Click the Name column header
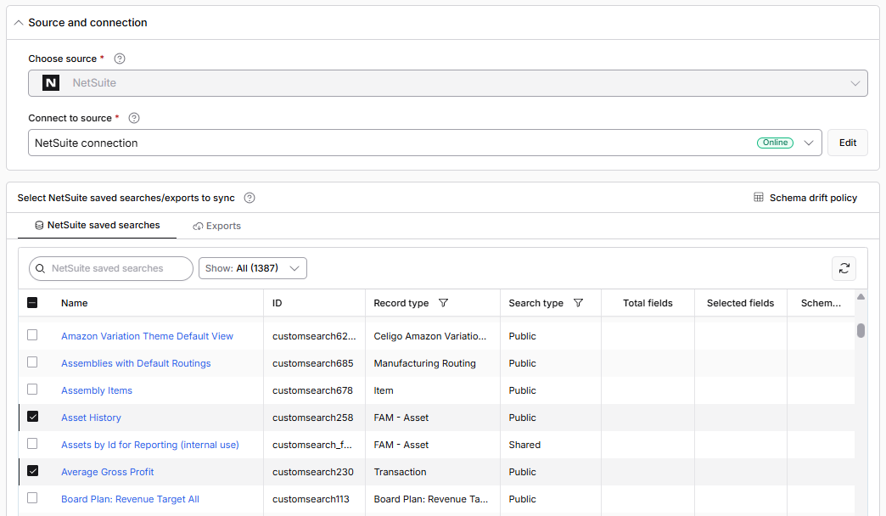Screen dimensions: 886x516 click(x=74, y=303)
